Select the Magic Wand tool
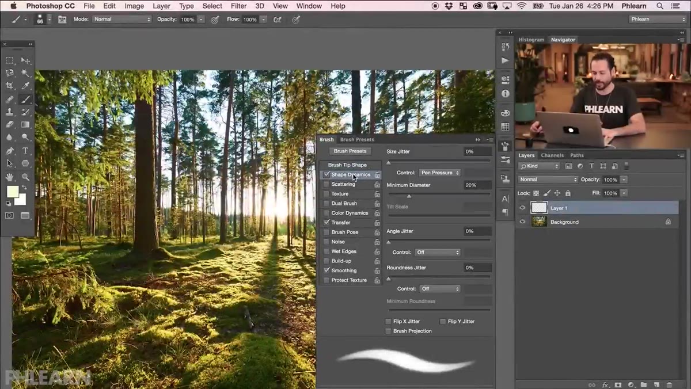 click(26, 73)
